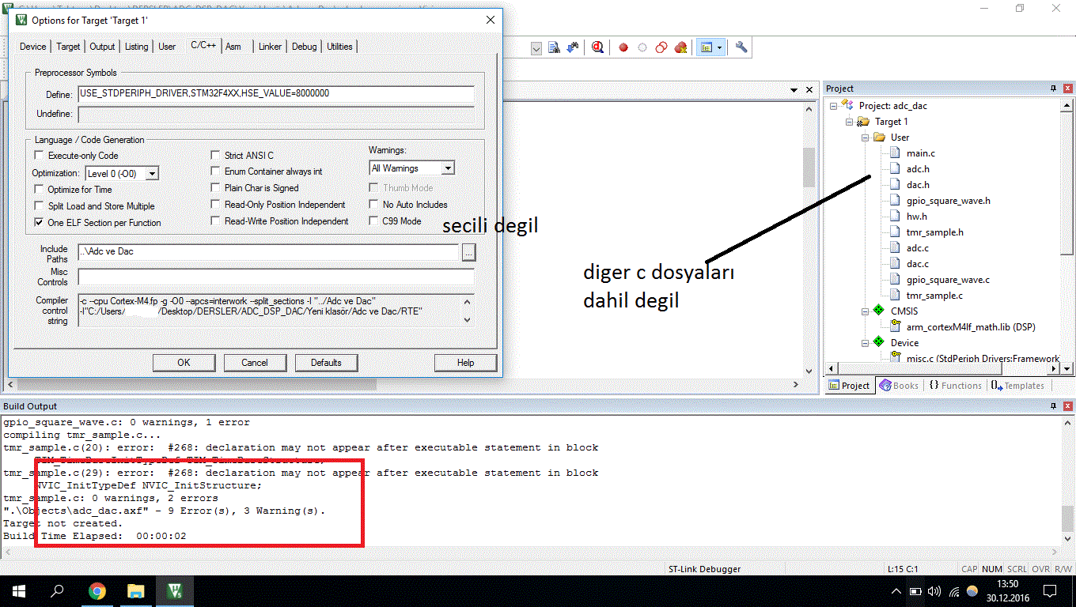The width and height of the screenshot is (1076, 607).
Task: Switch to the Target tab
Action: coord(68,47)
